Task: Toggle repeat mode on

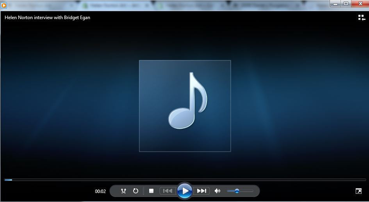Action: point(135,191)
